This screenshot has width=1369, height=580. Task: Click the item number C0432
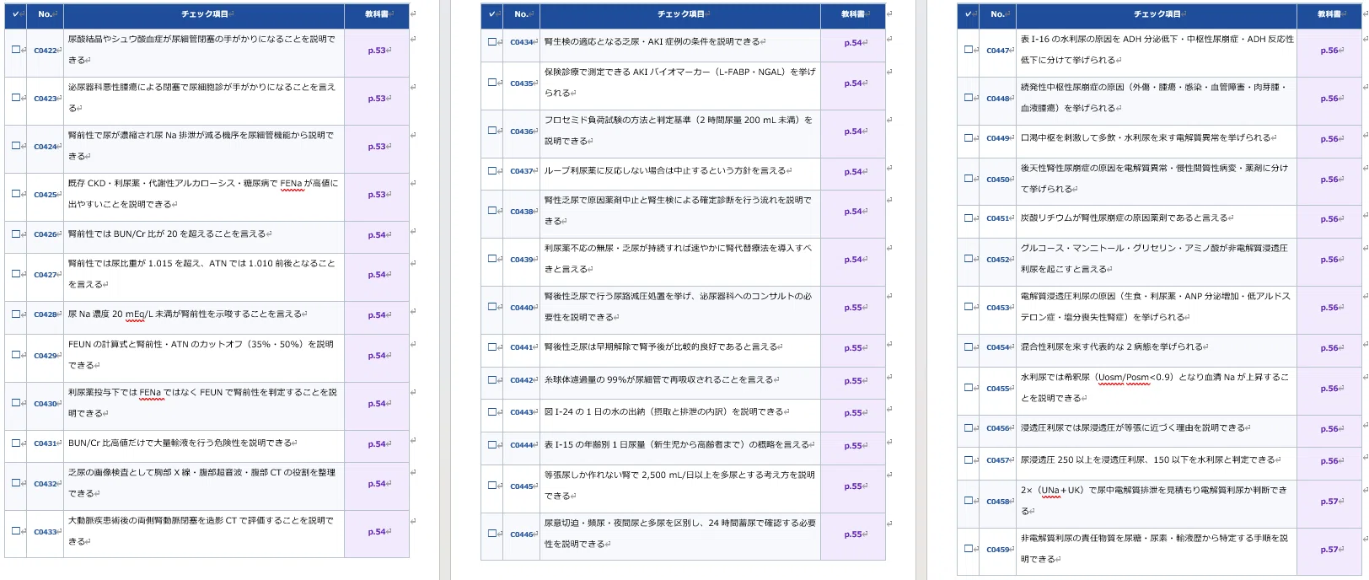point(45,484)
